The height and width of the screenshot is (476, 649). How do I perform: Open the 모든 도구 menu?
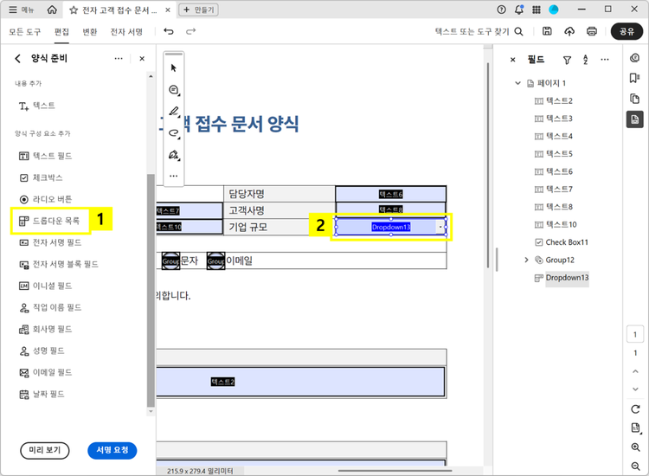[x=25, y=31]
